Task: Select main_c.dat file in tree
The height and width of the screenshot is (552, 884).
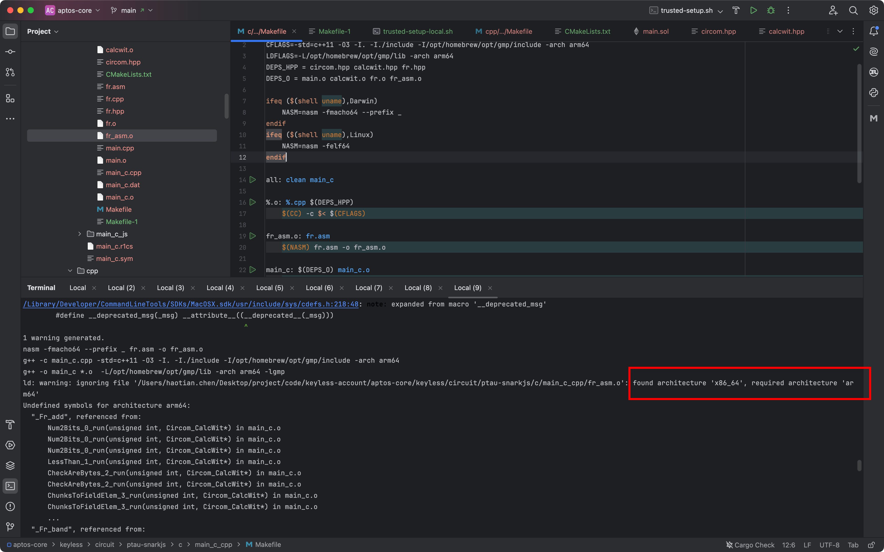Action: 122,185
